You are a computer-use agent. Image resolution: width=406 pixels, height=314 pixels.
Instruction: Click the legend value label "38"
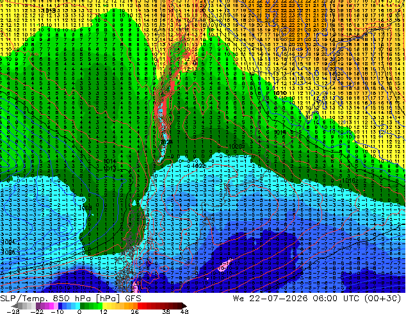point(166,311)
